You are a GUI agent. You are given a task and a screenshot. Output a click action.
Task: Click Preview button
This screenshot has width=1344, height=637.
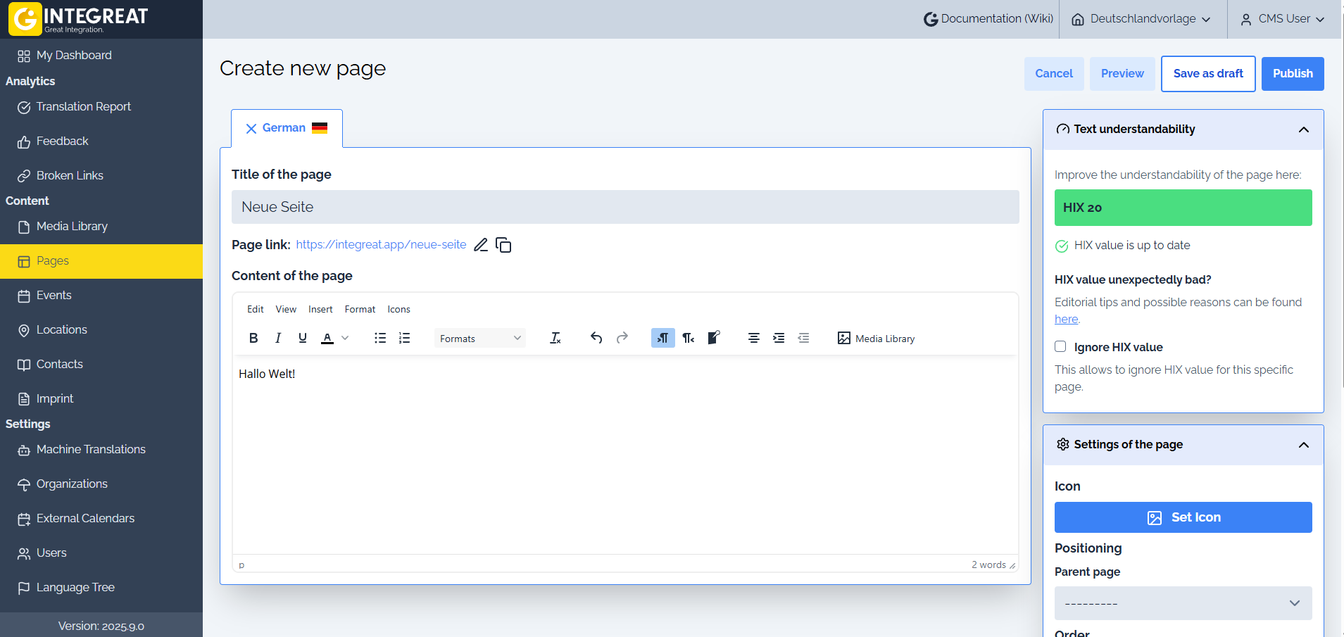click(1122, 74)
